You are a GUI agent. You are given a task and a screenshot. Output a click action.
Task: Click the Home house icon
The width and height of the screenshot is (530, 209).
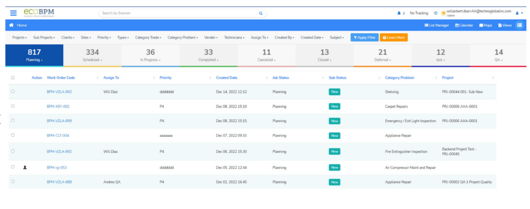click(x=11, y=25)
